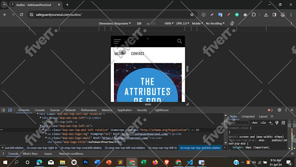Viewport: 296px width, 167px height.
Task: Open the Mobile device type dropdown
Action: point(197,24)
